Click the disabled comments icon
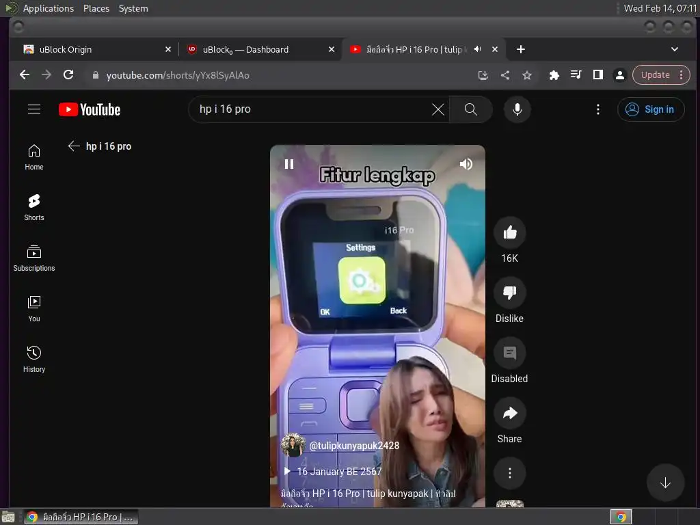Image resolution: width=700 pixels, height=525 pixels. tap(509, 353)
